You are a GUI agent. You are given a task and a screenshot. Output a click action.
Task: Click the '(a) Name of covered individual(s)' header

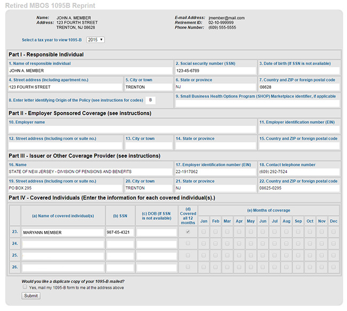63,216
